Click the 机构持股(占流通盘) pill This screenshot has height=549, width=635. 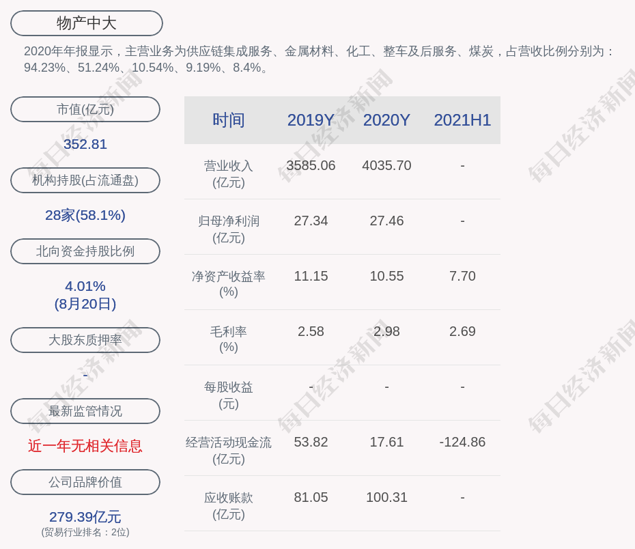[x=85, y=180]
